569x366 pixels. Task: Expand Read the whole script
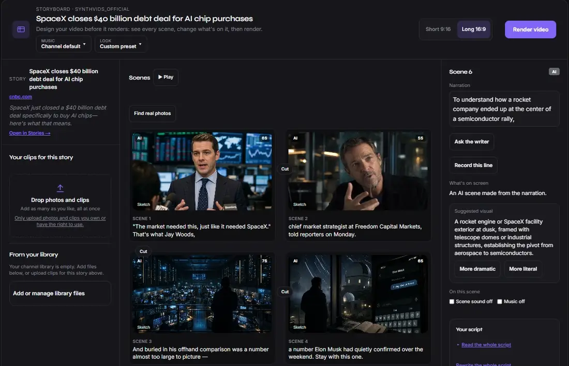[x=486, y=345]
